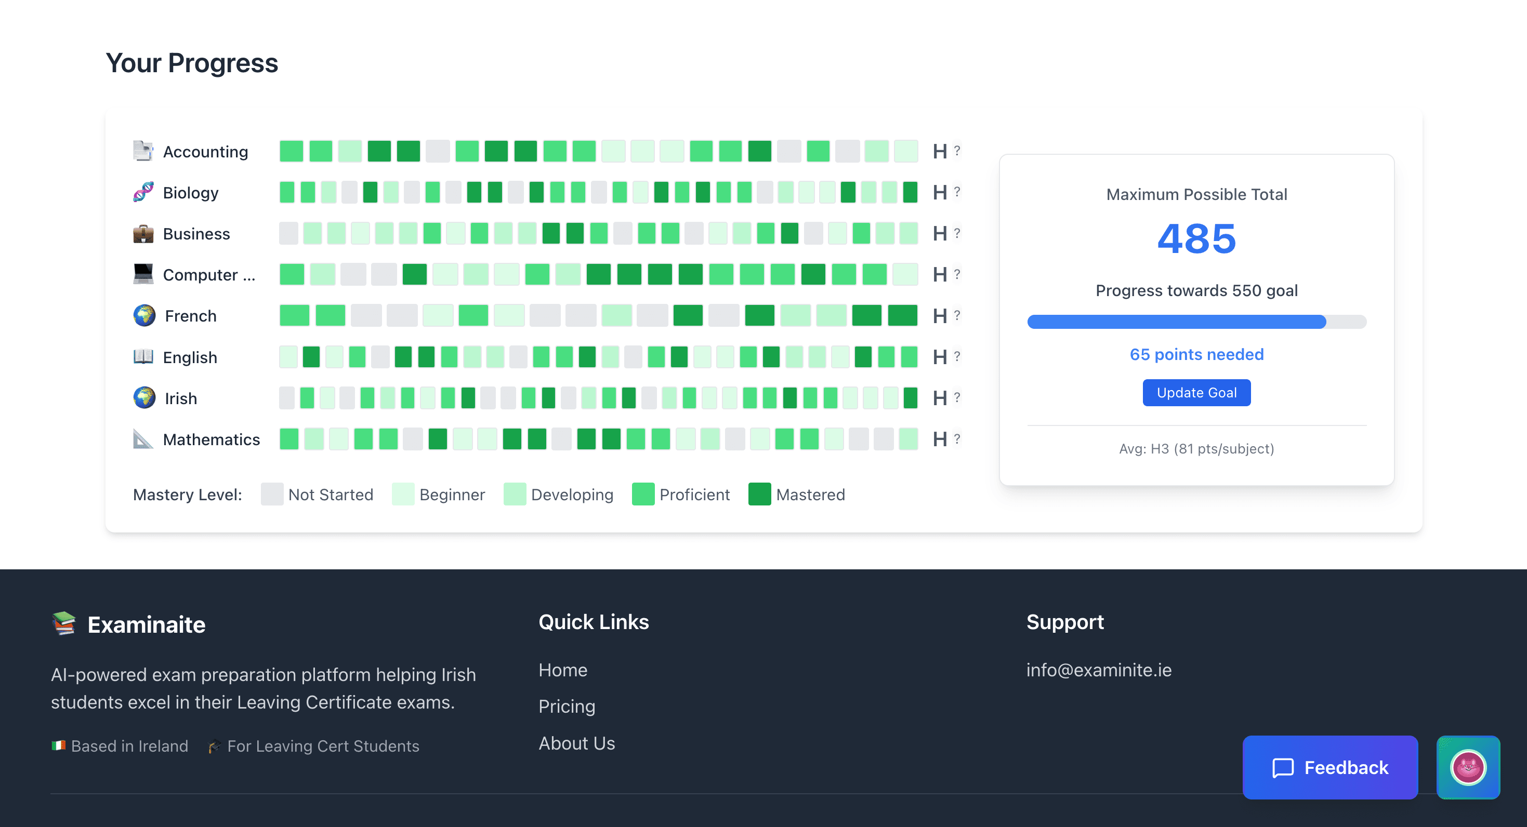Toggle Mathematics level H indicator
The width and height of the screenshot is (1527, 827).
940,439
